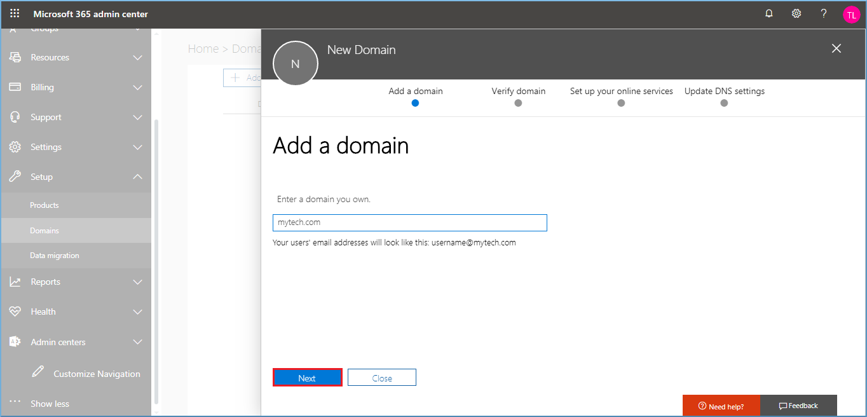Click the Admin centers icon

point(15,342)
